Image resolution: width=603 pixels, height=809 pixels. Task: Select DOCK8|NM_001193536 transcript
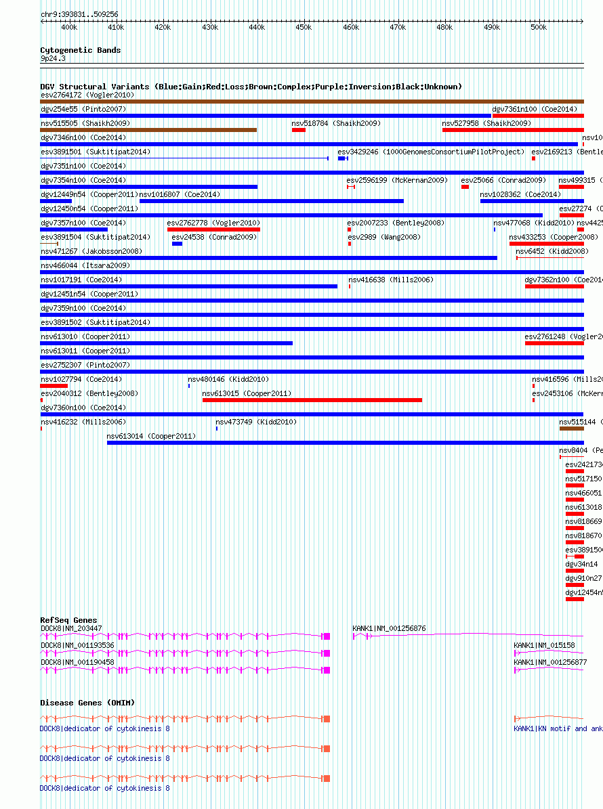[185, 653]
